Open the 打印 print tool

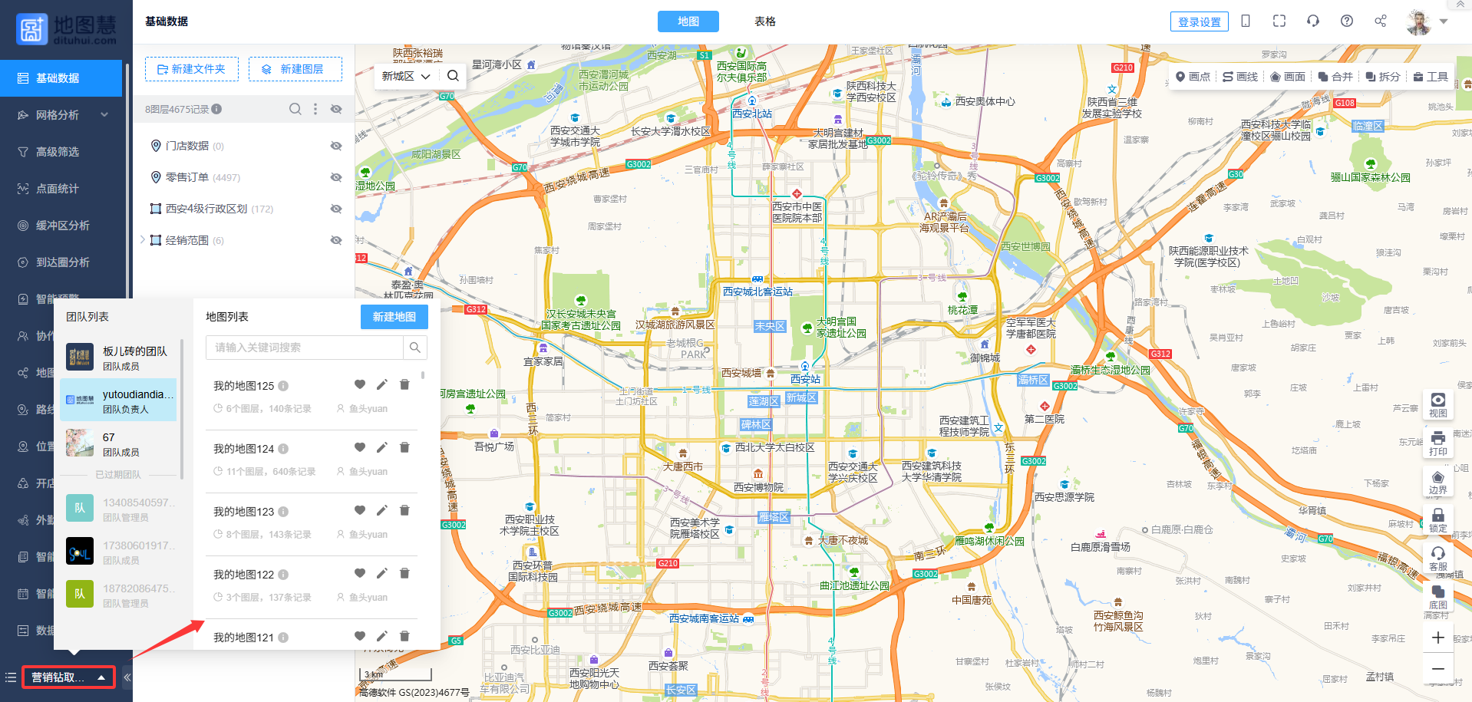(1437, 443)
